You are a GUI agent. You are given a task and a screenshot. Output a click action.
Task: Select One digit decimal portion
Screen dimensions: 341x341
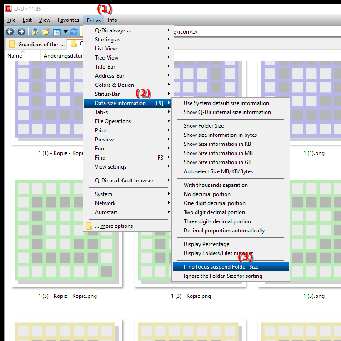point(231,203)
